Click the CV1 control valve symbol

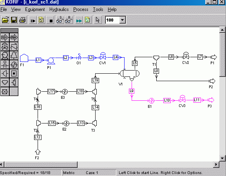pos(103,56)
